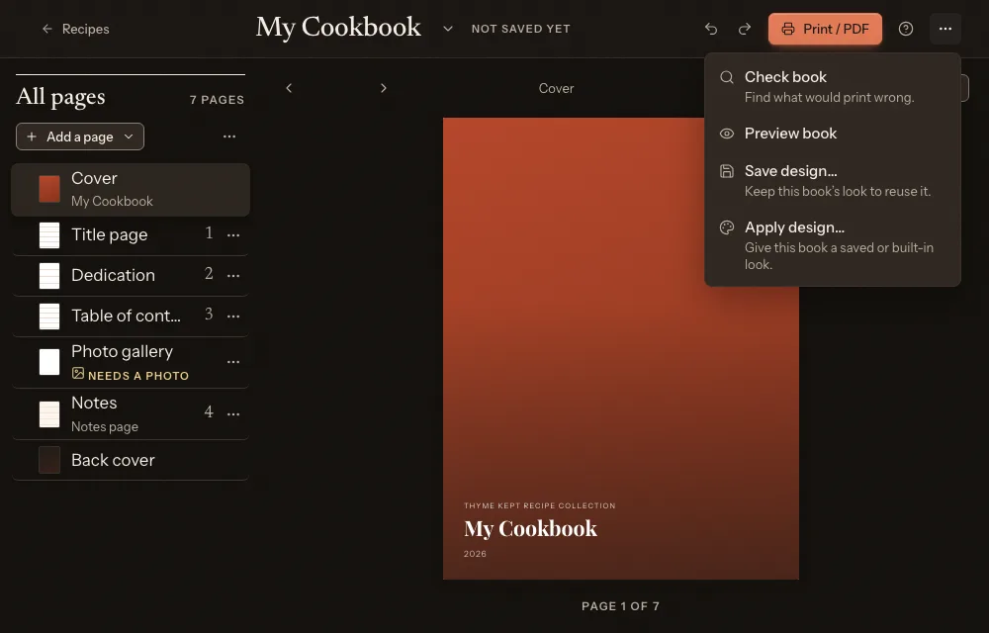Viewport: 989px width, 633px height.
Task: Open options for Dedication row
Action: 233,276
